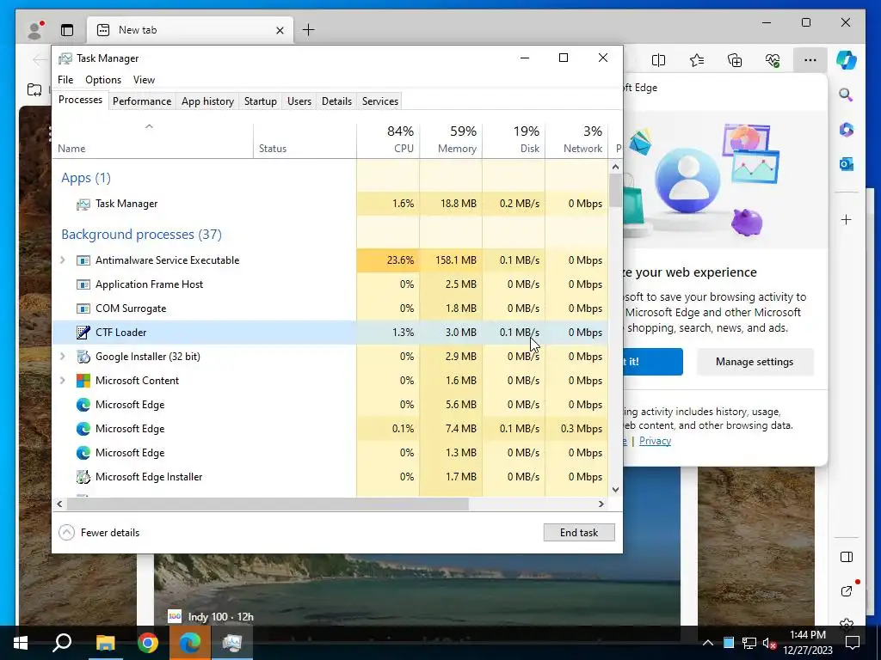Switch to Performance tab

click(142, 101)
